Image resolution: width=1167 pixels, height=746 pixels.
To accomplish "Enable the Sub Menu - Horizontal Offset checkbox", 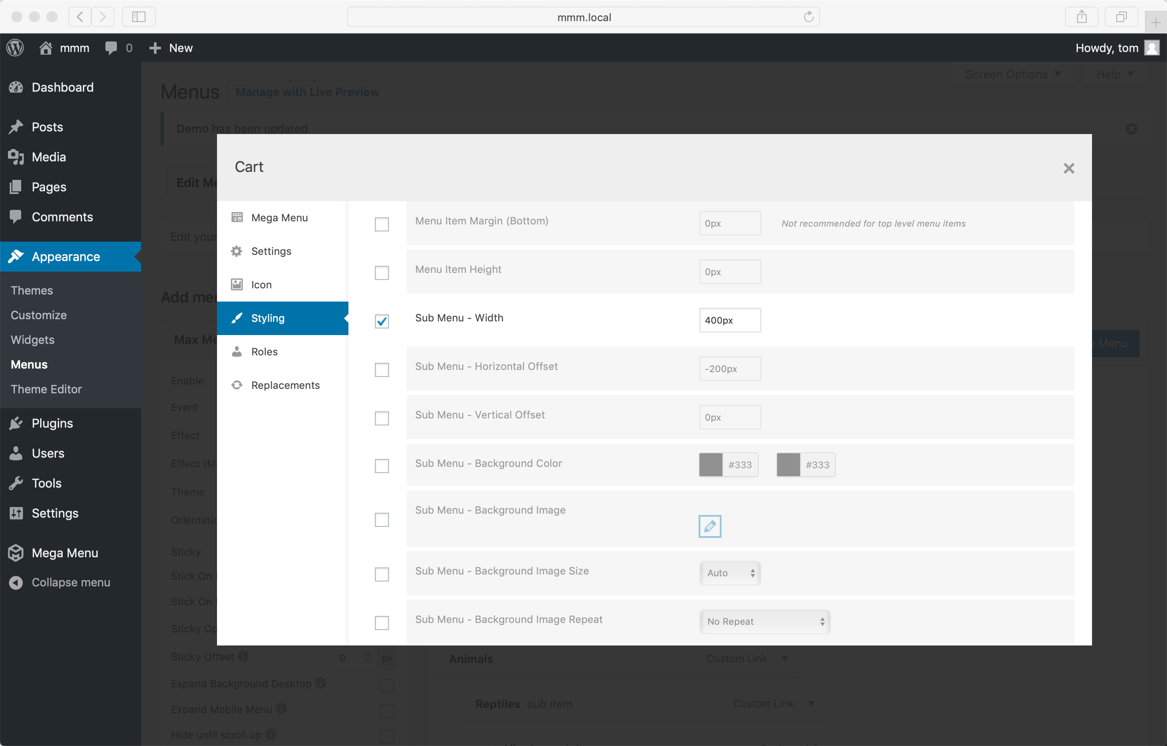I will (x=382, y=369).
